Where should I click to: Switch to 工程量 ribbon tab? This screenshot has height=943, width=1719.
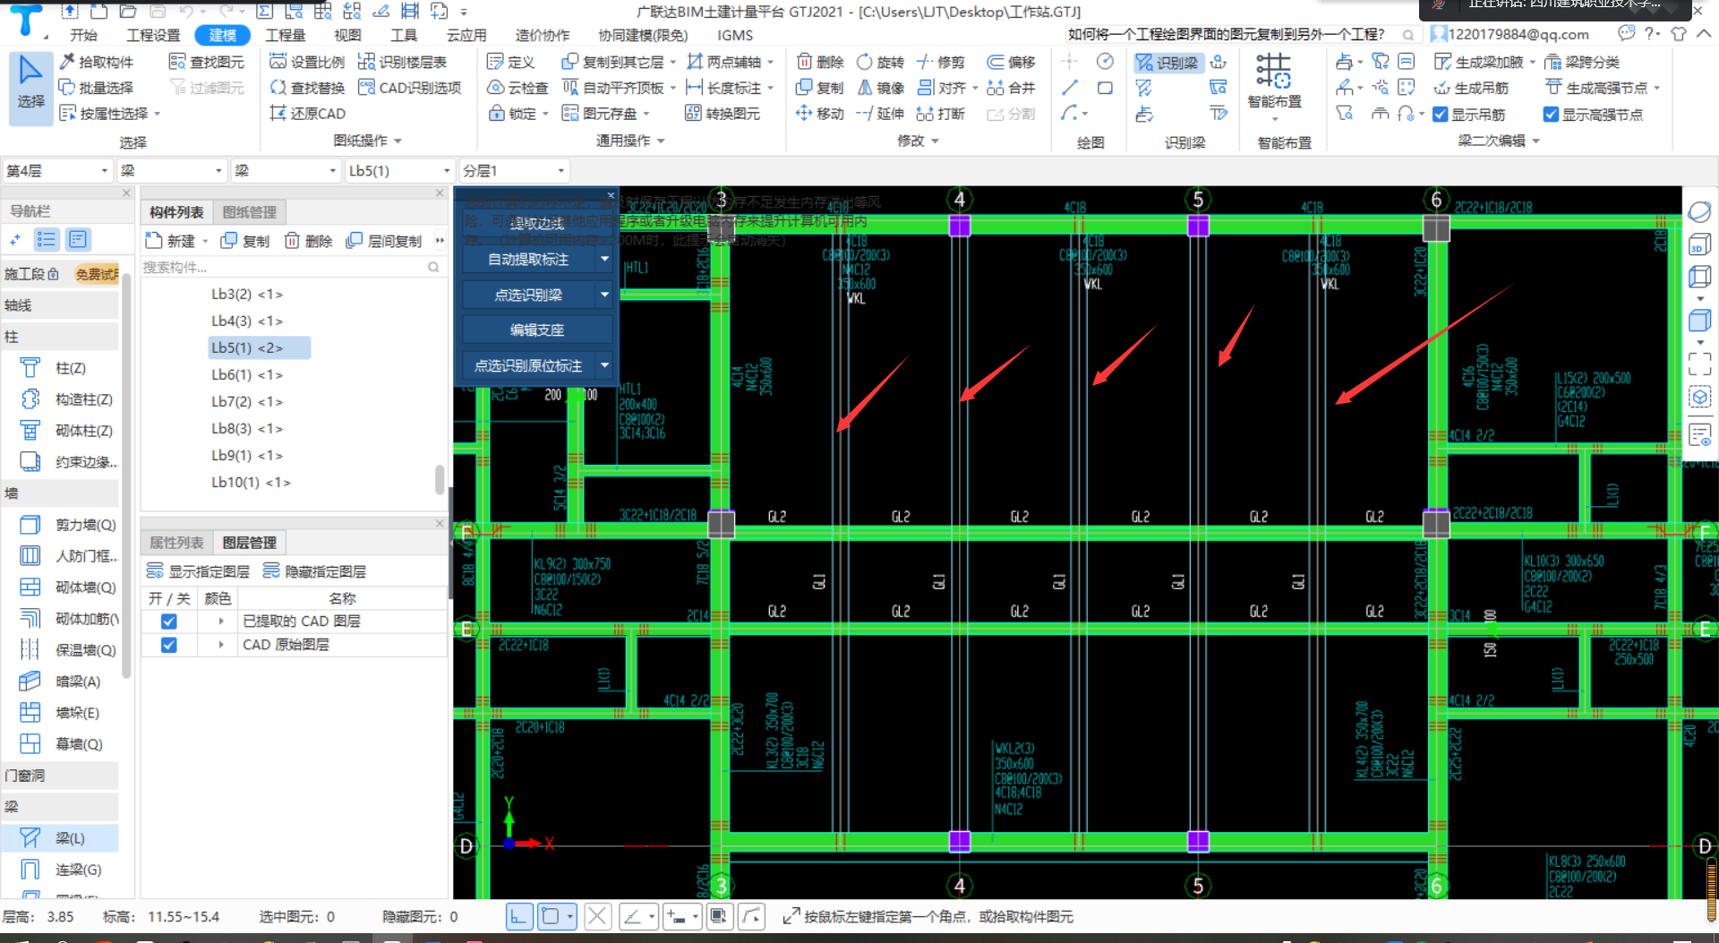[x=286, y=35]
